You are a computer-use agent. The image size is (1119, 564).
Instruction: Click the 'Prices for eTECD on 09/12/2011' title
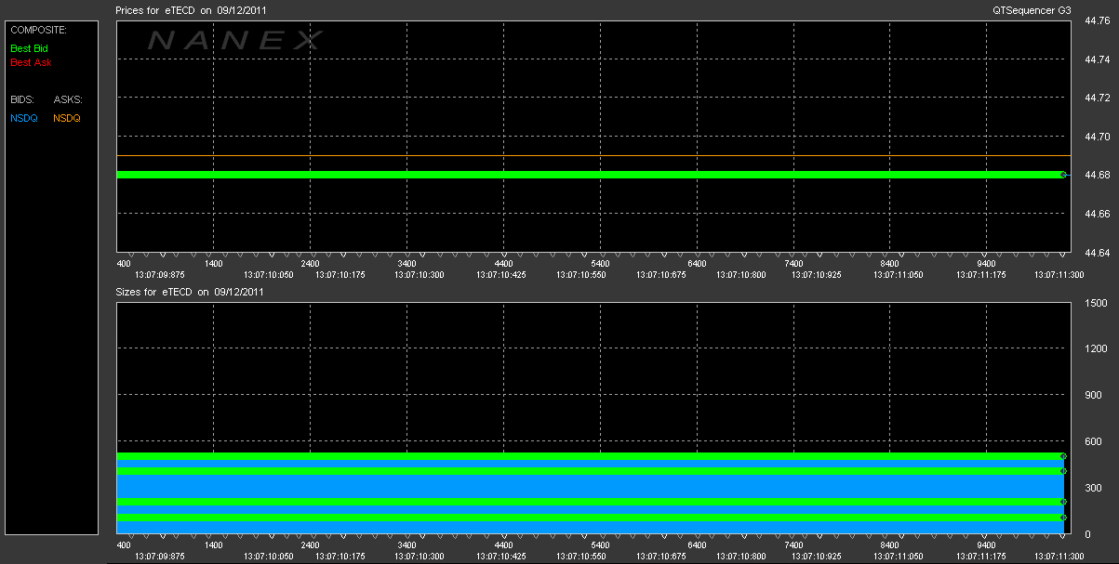[190, 9]
